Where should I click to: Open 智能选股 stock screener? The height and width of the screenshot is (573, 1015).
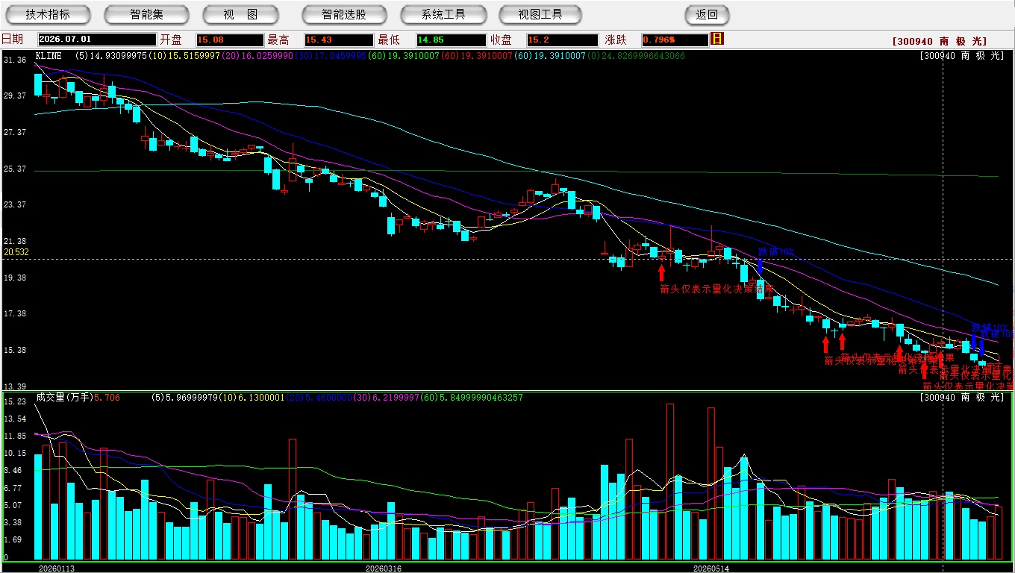344,14
